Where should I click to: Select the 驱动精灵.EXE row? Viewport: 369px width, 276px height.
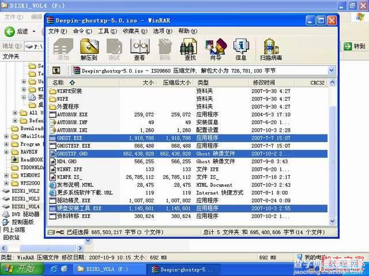(188, 201)
